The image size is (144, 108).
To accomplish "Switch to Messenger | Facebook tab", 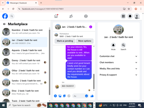I will click(22, 3).
